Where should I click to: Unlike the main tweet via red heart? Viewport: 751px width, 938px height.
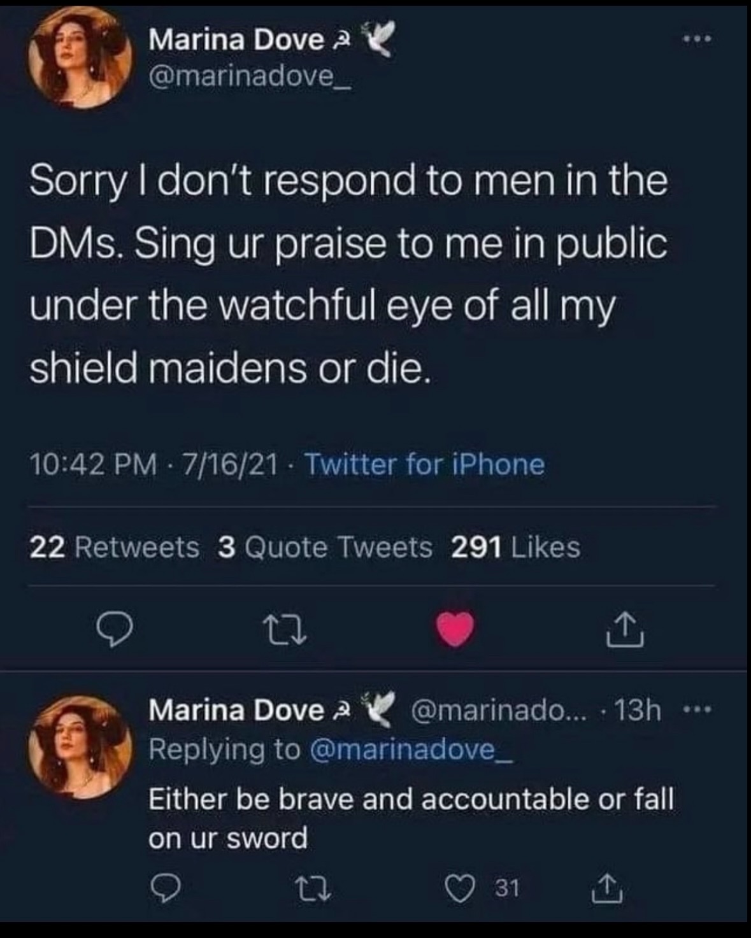(x=455, y=629)
